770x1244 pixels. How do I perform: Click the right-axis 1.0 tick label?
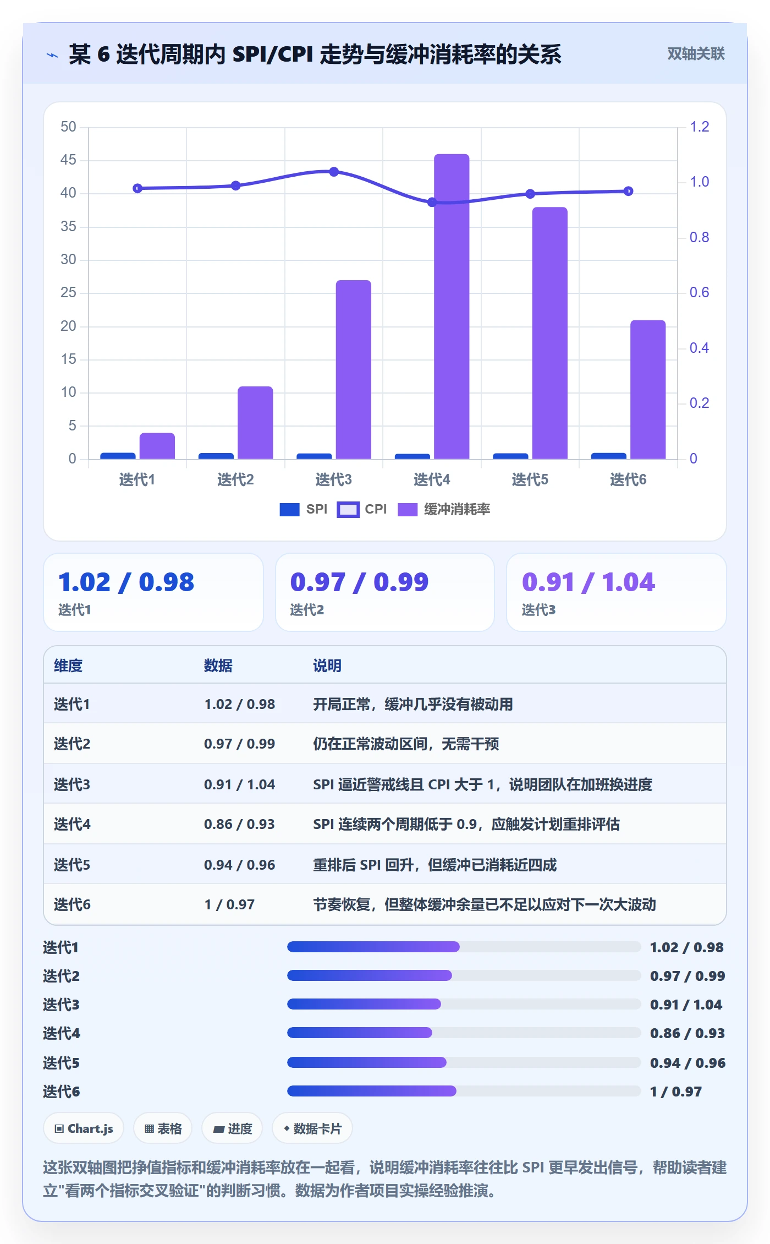(x=700, y=182)
